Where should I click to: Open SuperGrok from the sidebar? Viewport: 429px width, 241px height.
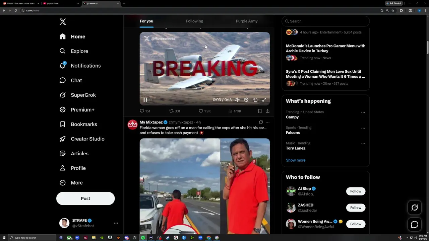(77, 95)
